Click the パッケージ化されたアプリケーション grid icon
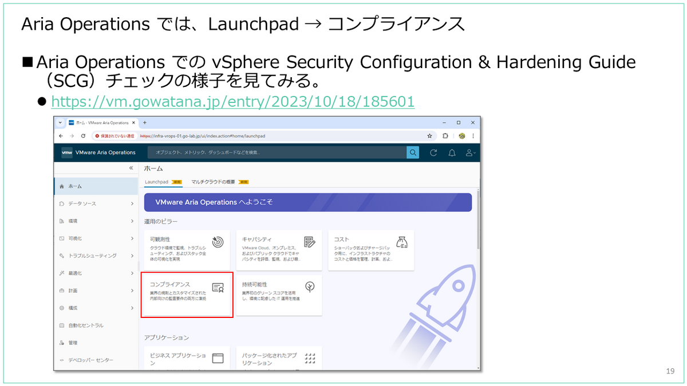 pyautogui.click(x=310, y=359)
